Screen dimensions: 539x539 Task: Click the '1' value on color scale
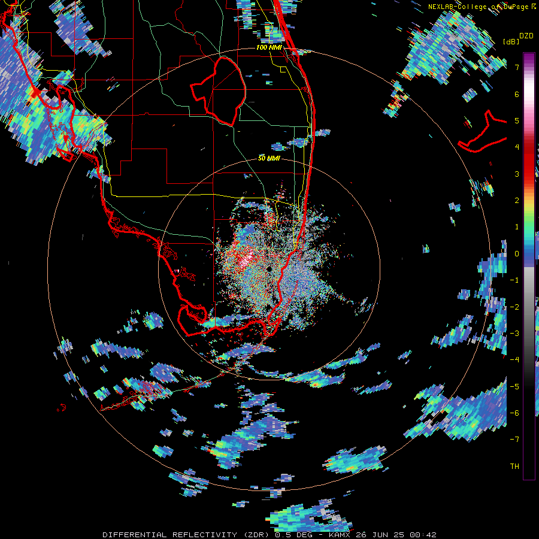click(517, 226)
